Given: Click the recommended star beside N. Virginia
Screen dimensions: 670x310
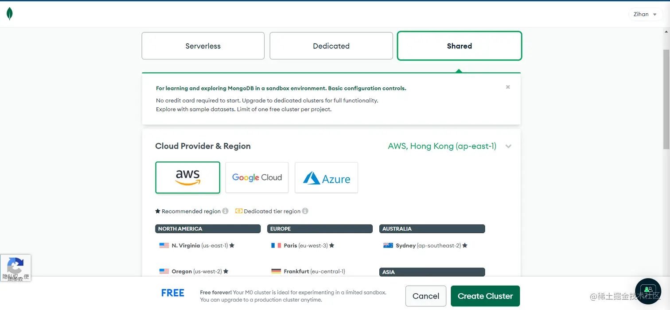Looking at the screenshot, I should [232, 245].
